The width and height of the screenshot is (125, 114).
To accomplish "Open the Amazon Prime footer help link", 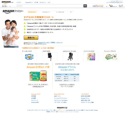I will tap(85, 98).
